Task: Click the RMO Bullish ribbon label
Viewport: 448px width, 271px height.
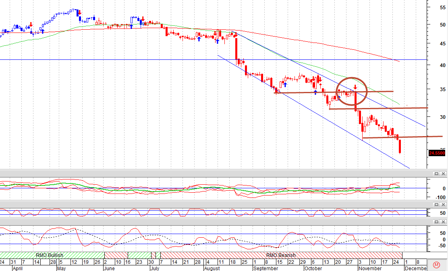Action: pos(50,255)
